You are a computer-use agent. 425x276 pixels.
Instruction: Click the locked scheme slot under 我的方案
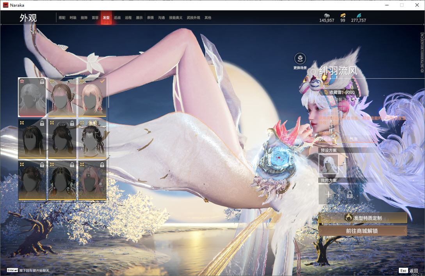[x=350, y=194]
